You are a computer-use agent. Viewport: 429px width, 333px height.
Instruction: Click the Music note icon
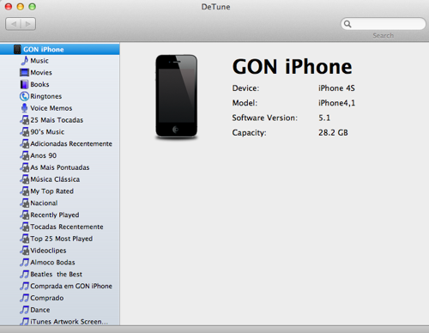click(x=25, y=61)
